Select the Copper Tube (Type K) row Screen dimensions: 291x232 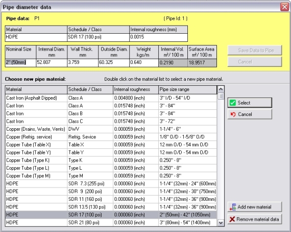coord(111,160)
